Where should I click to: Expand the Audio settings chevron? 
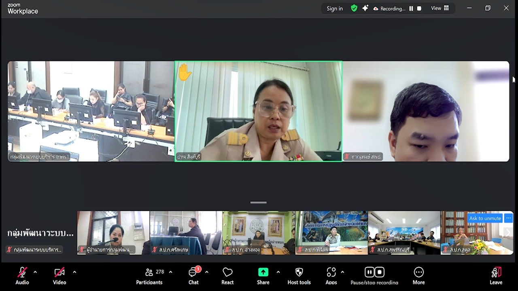[35, 272]
